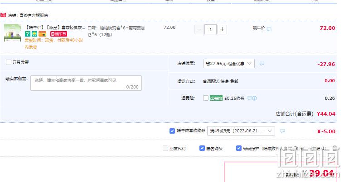Click the red 端午节 promotion tag
This screenshot has height=182, width=344.
58,34
